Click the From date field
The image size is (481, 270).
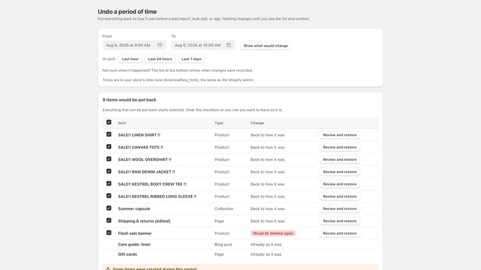click(134, 45)
